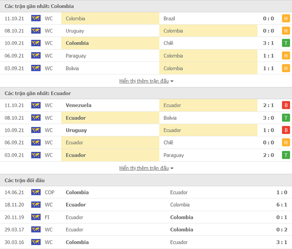The width and height of the screenshot is (292, 249).
Task: Click the orange H badge for Ecuador-Chilê draw
Action: click(286, 142)
